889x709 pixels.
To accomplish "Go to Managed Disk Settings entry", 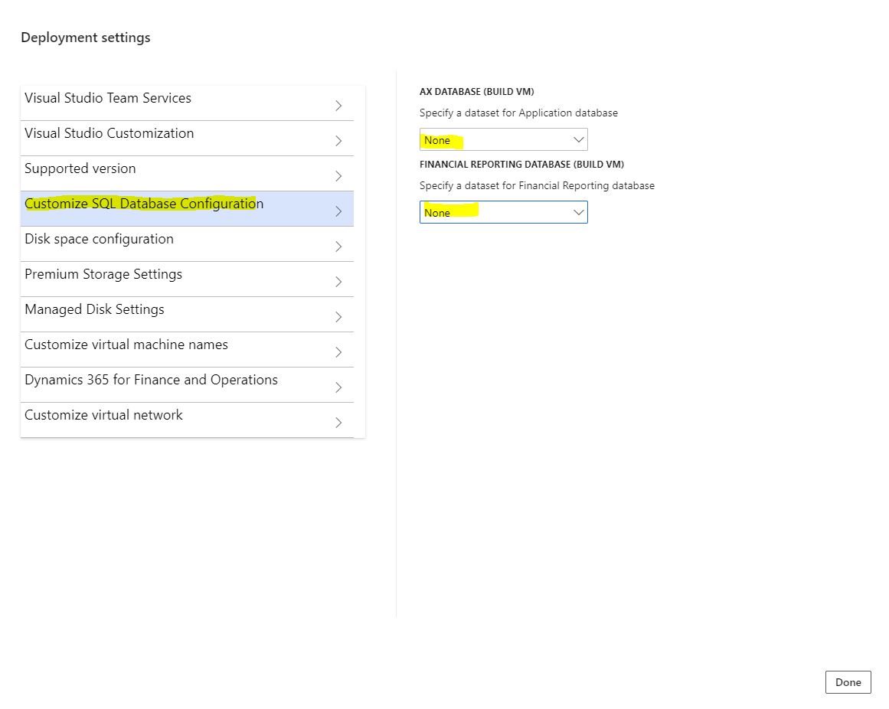I will click(x=95, y=309).
